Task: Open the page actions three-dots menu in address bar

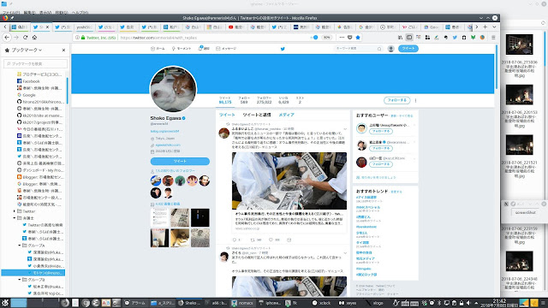Action: [342, 38]
